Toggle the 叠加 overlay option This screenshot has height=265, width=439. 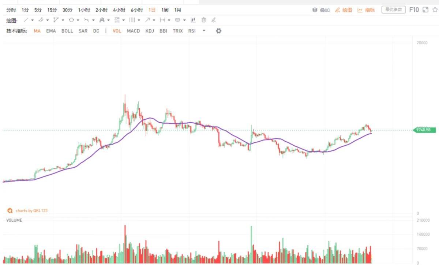click(x=321, y=10)
